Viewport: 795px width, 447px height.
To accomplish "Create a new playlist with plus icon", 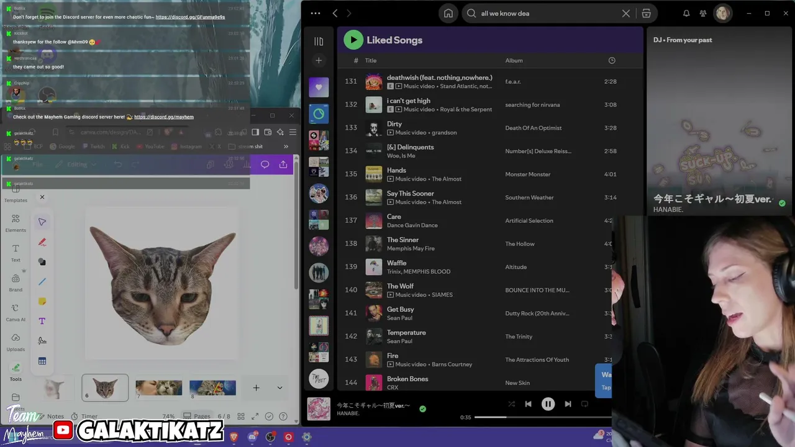I will coord(319,60).
